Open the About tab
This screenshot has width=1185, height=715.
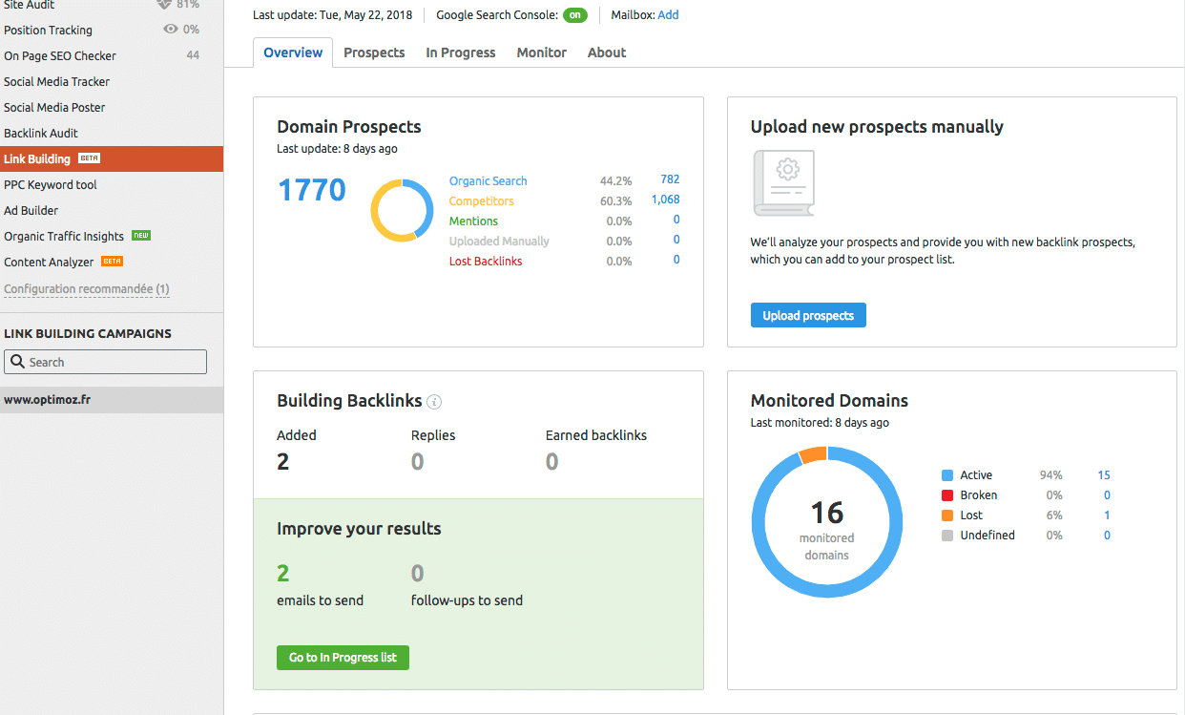click(607, 53)
